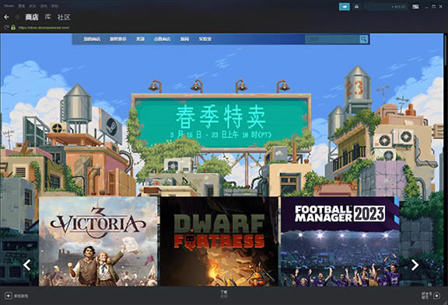Open the second menu next to Steam
Image resolution: width=448 pixels, height=305 pixels.
(x=22, y=5)
